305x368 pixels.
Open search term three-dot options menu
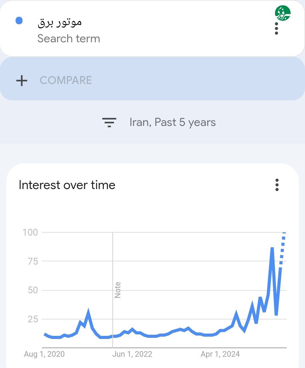coord(276,29)
